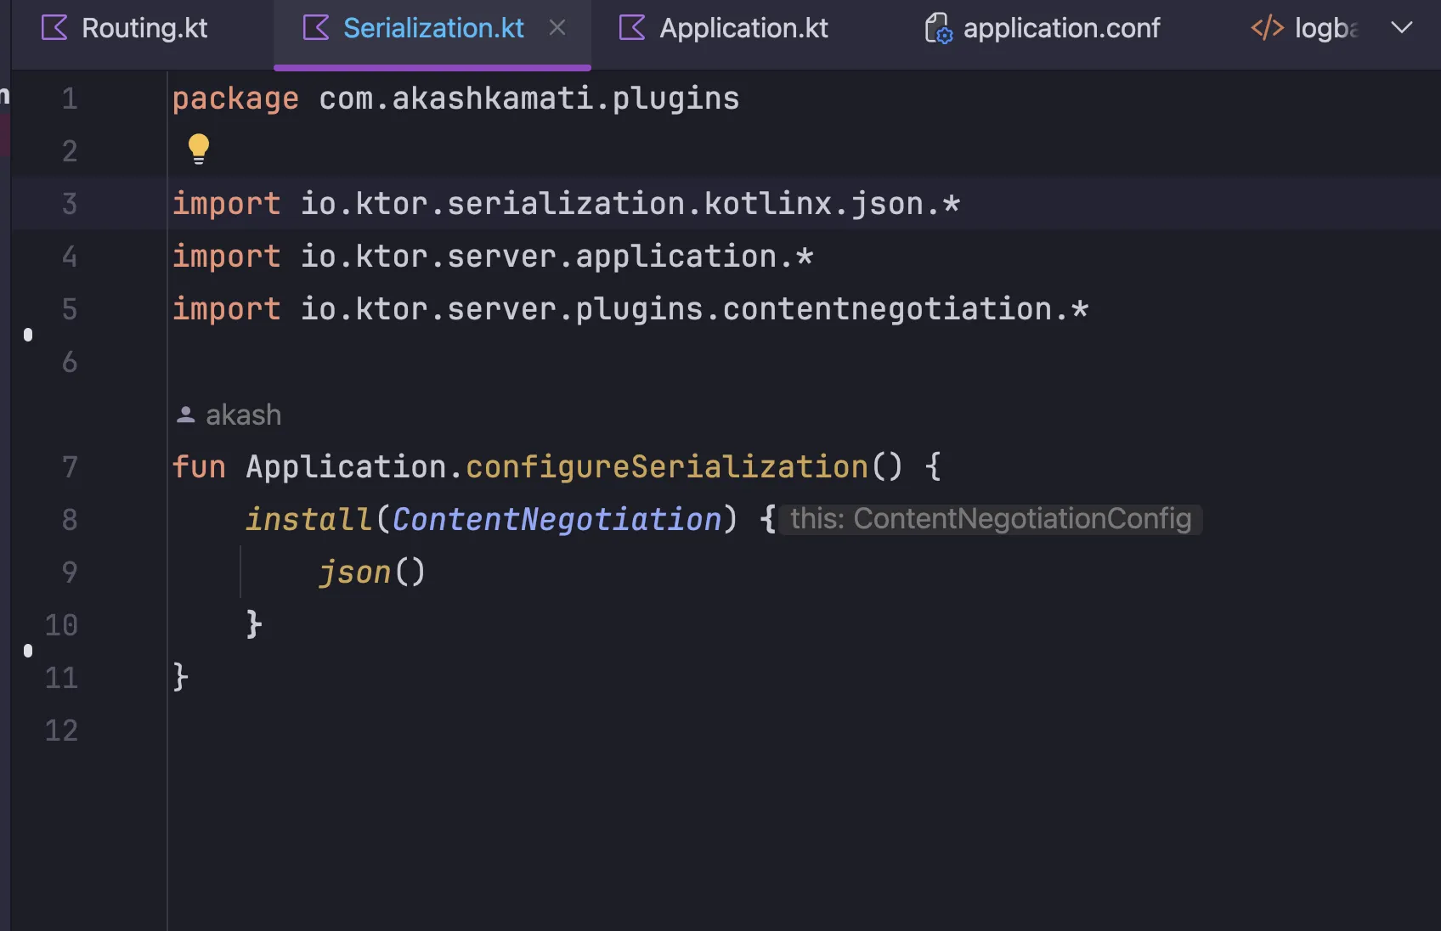Click the XML file icon beside logback tab

1267,28
